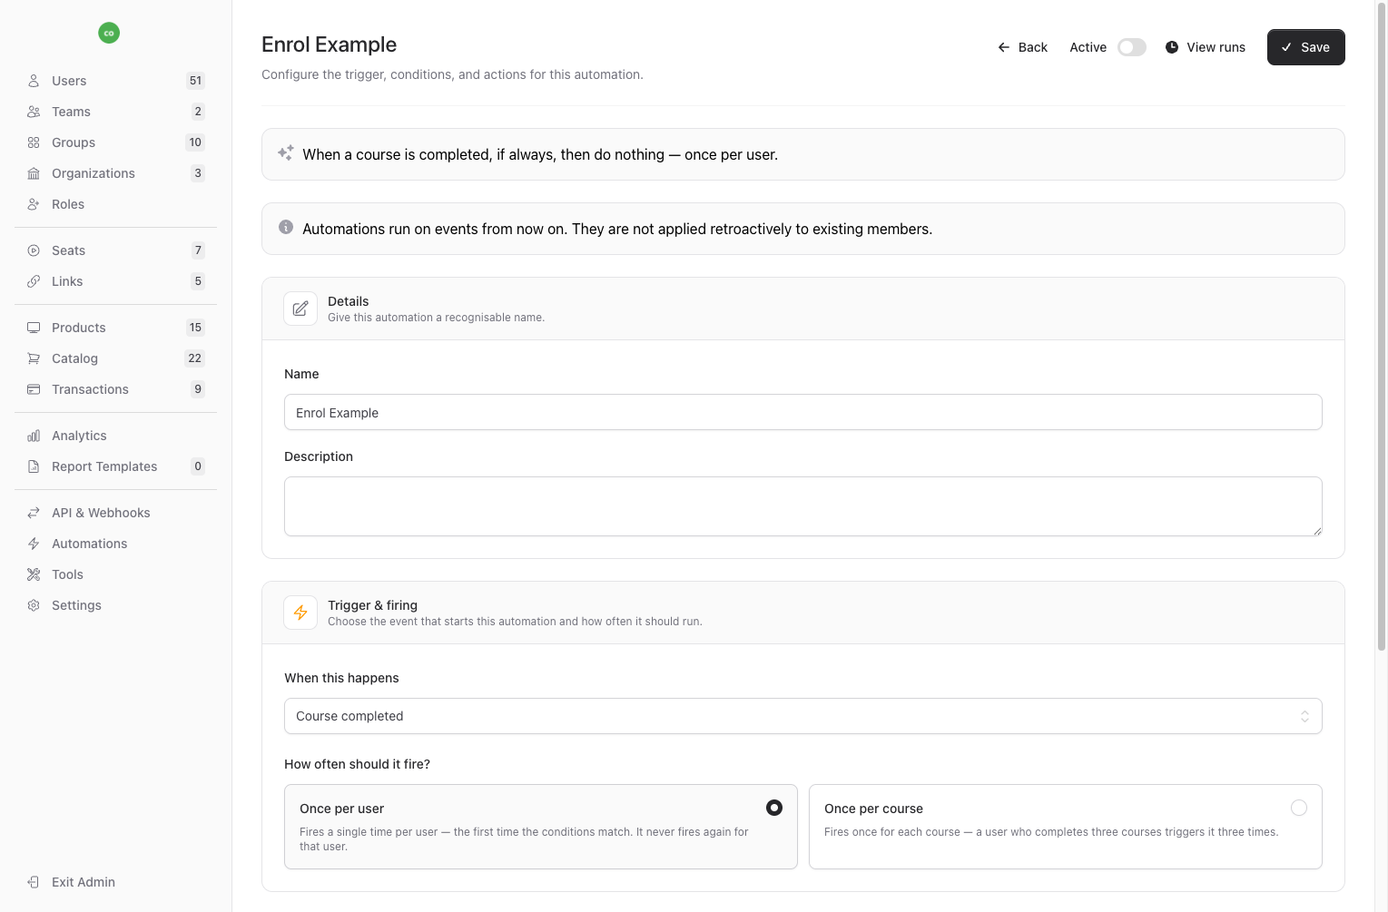
Task: Select the Once per course firing option
Action: pyautogui.click(x=1066, y=827)
